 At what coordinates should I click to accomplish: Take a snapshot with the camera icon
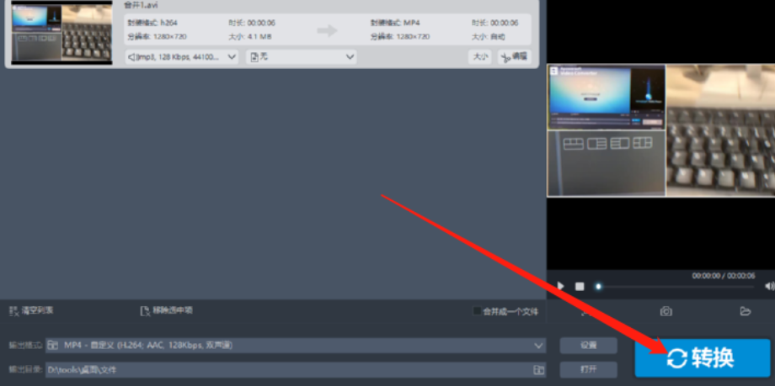tap(665, 311)
